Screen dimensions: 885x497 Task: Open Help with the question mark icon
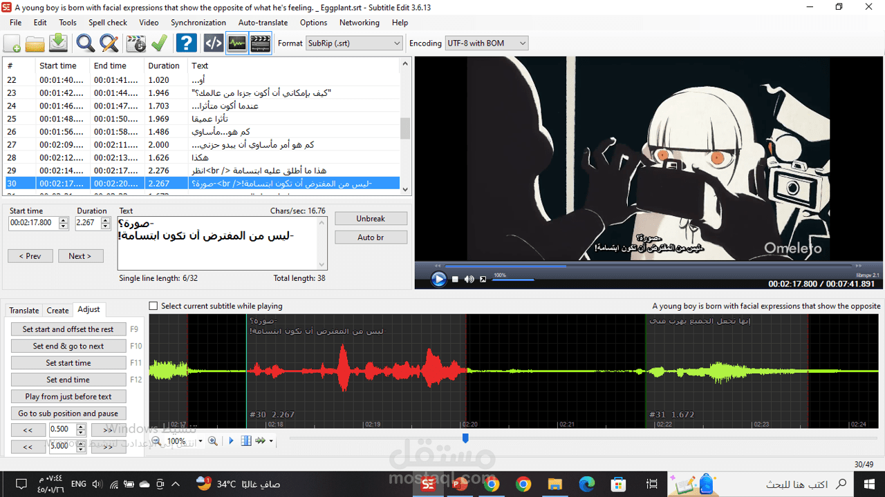tap(186, 43)
